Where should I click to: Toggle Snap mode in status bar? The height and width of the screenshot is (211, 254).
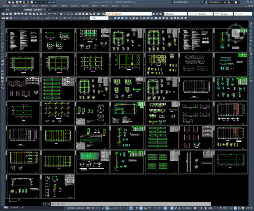tap(96, 208)
